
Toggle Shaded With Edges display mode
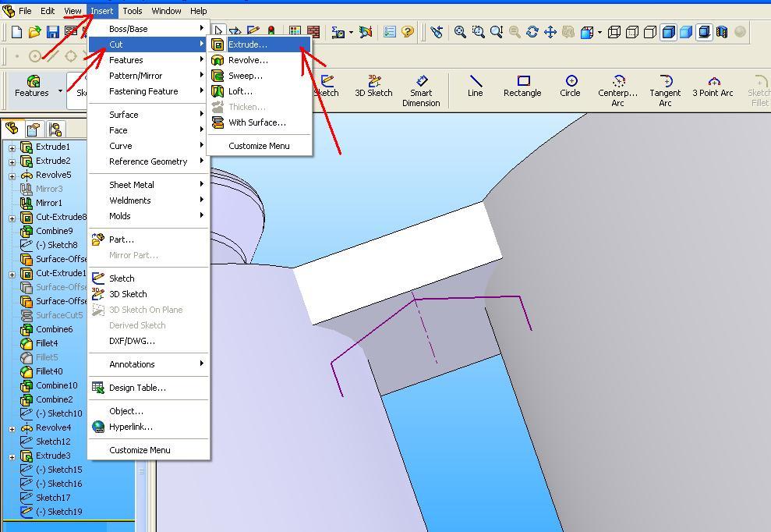[x=669, y=33]
